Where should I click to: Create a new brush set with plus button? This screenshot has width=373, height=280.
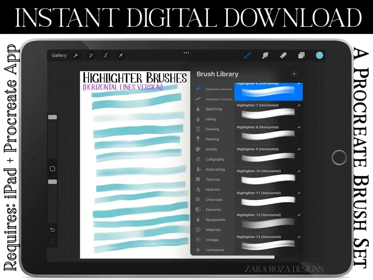click(294, 74)
